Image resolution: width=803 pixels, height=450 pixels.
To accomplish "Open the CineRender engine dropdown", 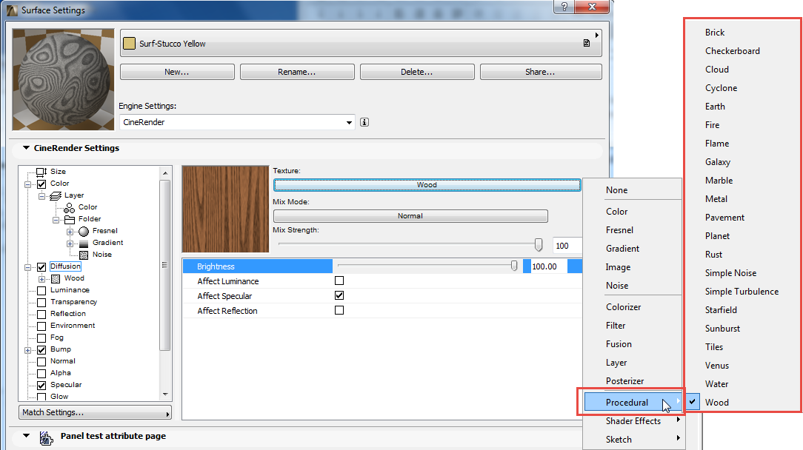I will 349,122.
